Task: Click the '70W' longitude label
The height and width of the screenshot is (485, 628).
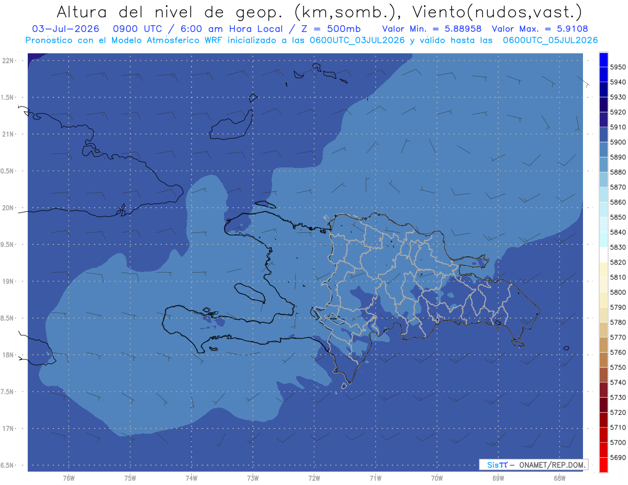Action: 436,478
